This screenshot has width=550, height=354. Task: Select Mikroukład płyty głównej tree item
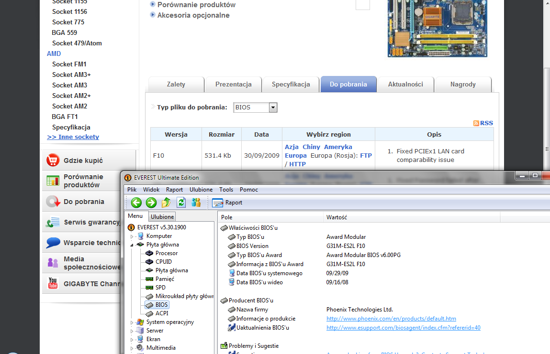pos(179,296)
